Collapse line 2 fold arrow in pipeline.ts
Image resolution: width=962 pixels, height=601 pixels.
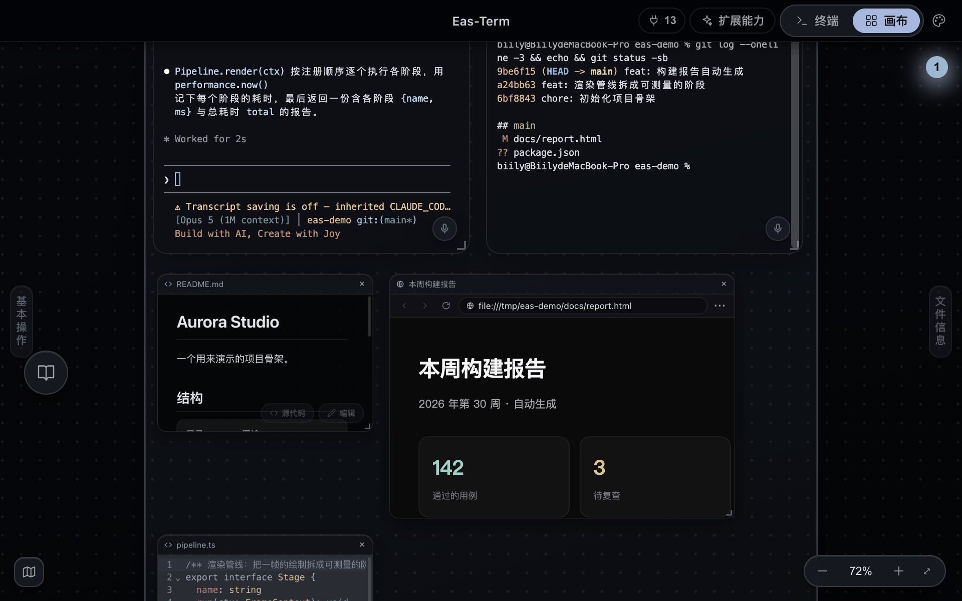pos(178,578)
